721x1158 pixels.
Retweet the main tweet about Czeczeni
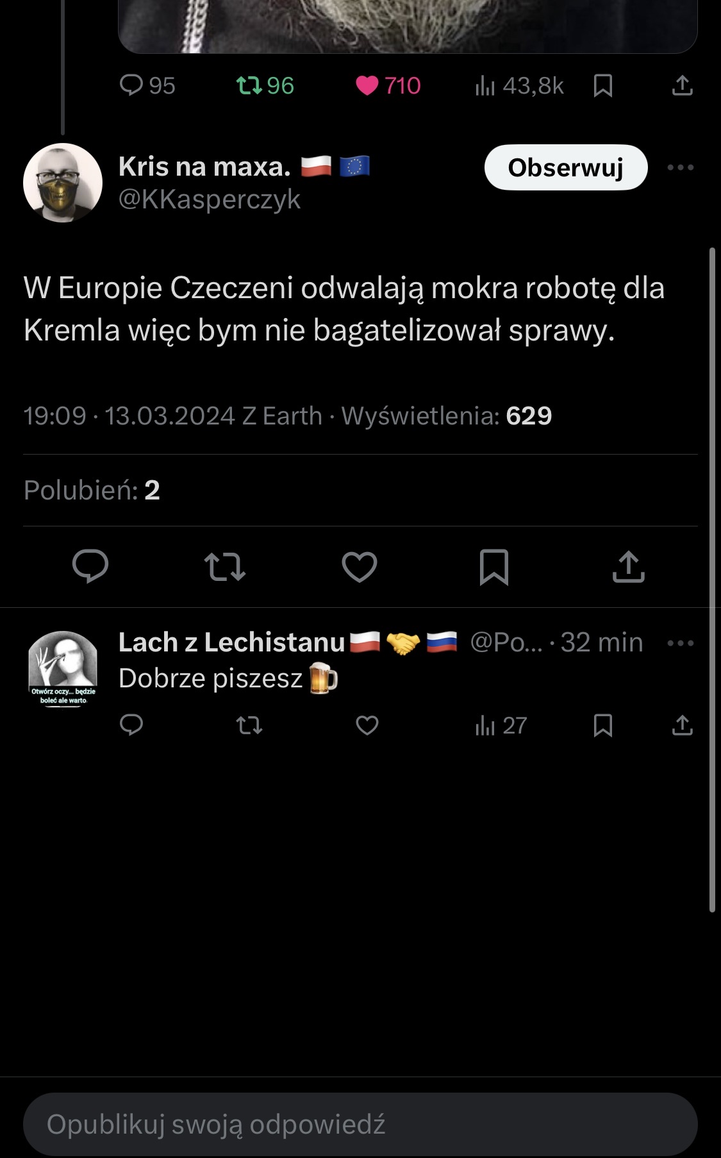coord(225,567)
